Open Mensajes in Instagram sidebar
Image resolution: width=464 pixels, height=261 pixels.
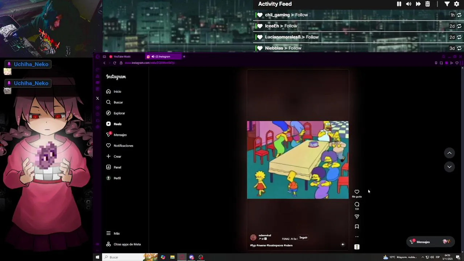point(116,135)
